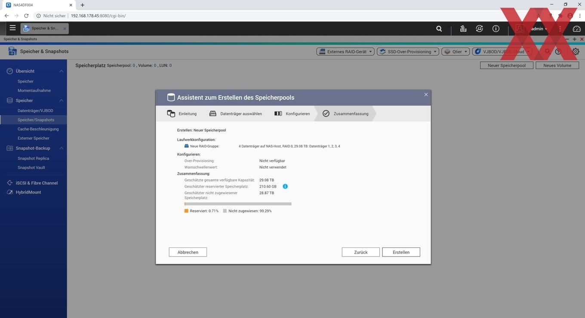Open the Qtier dropdown
Viewport: 585px width, 318px height.
(x=456, y=52)
